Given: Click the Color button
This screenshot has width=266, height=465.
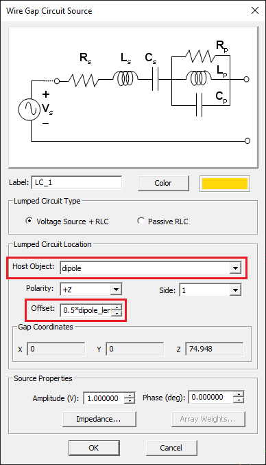Looking at the screenshot, I should [x=163, y=183].
